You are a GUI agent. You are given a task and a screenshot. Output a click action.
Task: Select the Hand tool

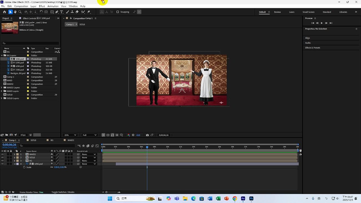15,12
